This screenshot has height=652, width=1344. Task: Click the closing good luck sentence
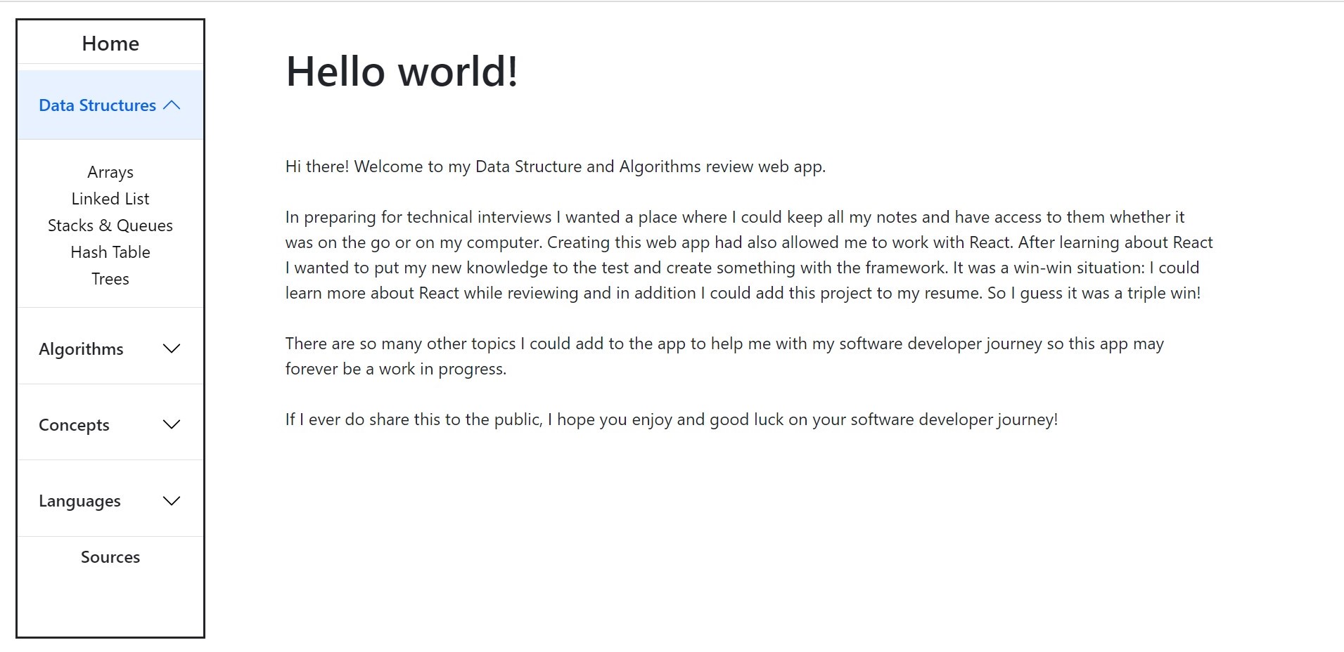671,419
